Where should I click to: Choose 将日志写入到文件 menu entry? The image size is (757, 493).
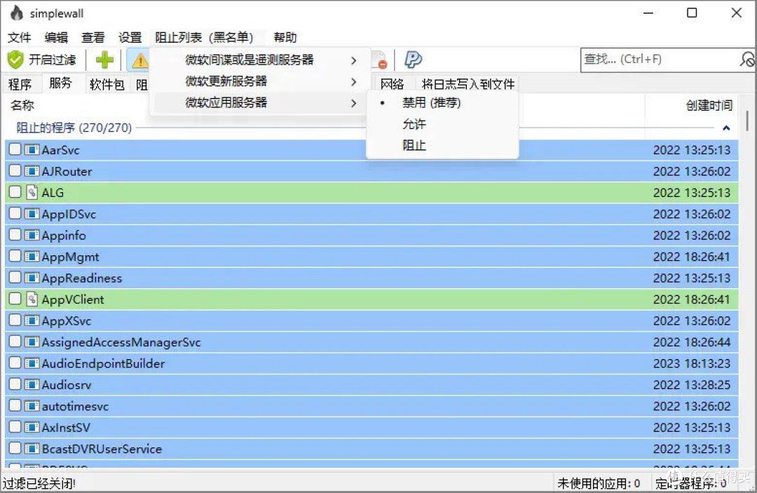tap(468, 83)
